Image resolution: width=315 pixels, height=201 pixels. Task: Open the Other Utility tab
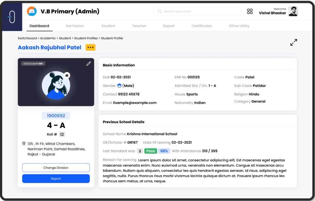239,26
